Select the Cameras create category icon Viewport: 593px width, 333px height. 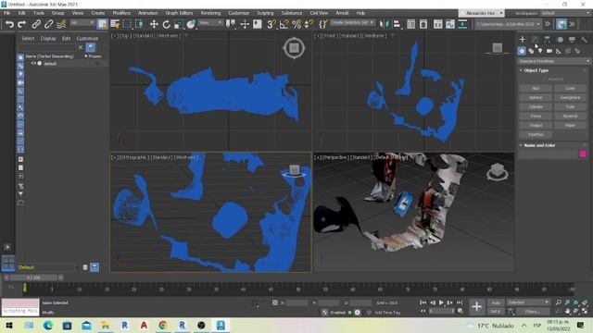tap(549, 51)
